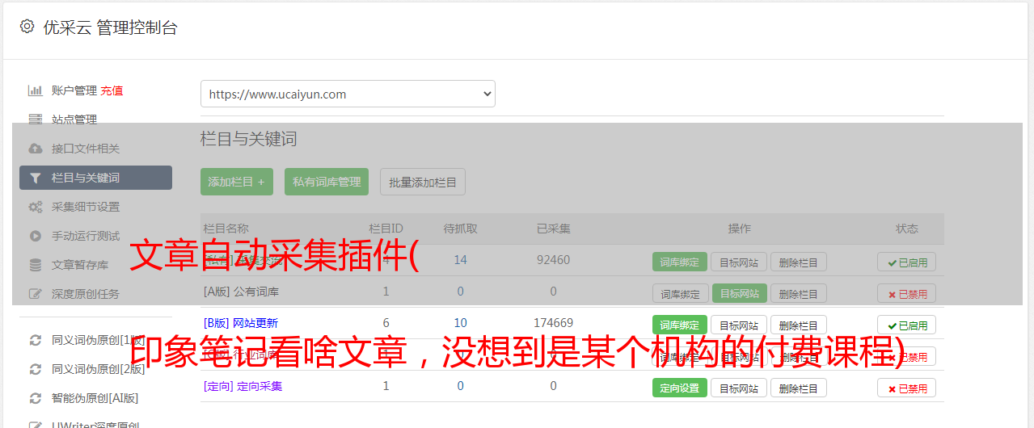Click the 添加栏目 + button

pyautogui.click(x=237, y=182)
